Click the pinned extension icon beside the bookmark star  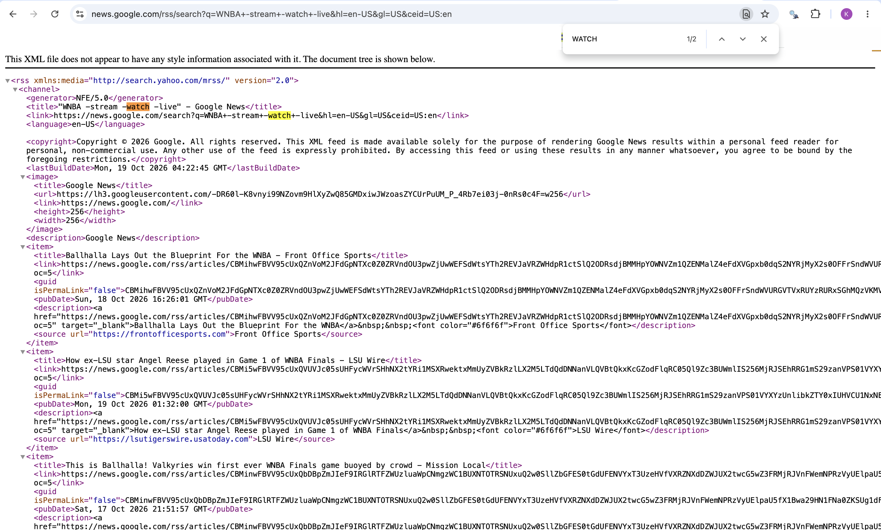794,14
